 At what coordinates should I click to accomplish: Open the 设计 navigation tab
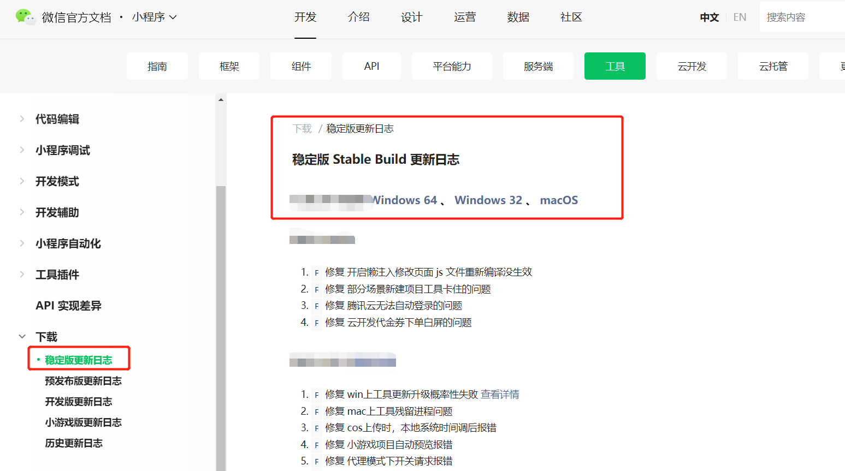[411, 17]
